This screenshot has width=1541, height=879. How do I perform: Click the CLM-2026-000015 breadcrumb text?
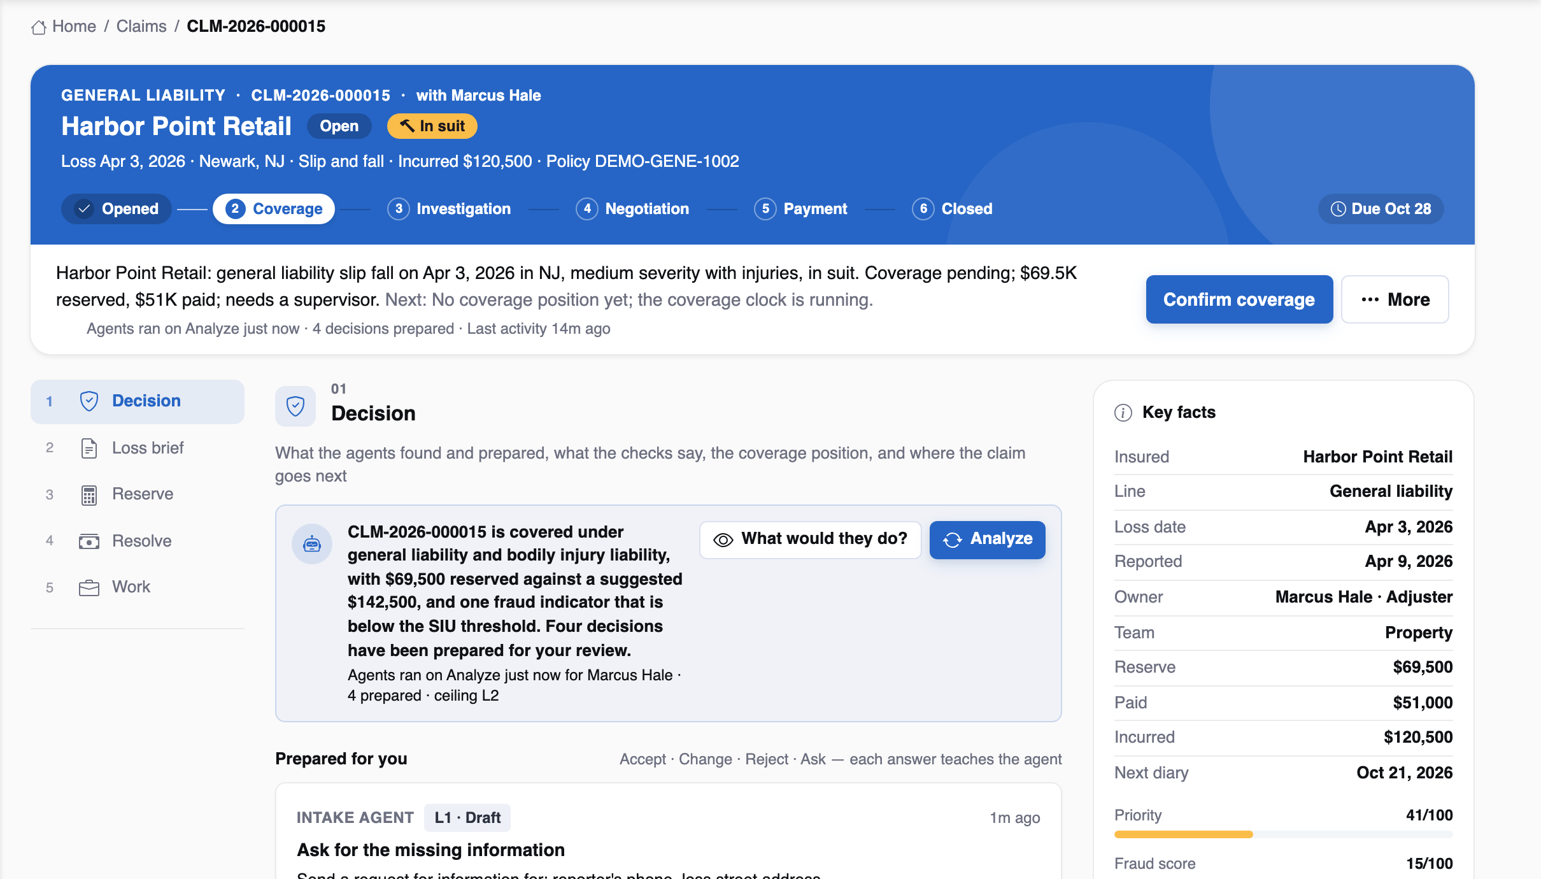tap(256, 26)
